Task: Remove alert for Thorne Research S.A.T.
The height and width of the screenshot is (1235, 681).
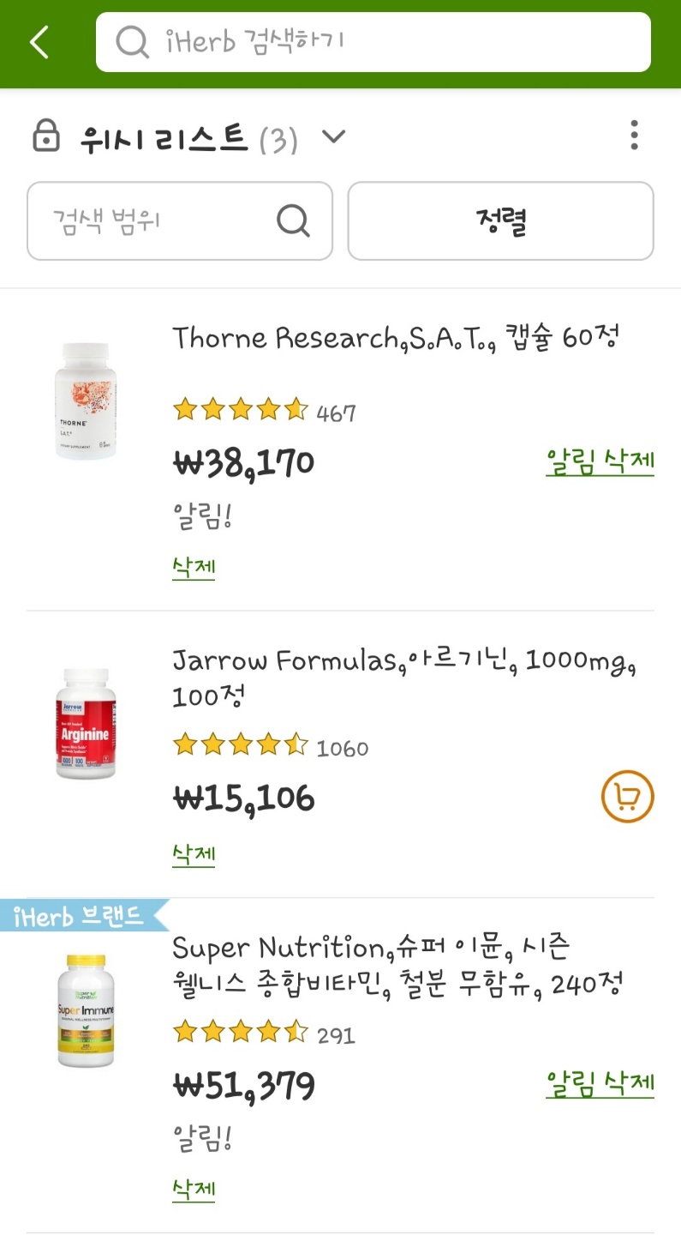Action: click(x=600, y=461)
